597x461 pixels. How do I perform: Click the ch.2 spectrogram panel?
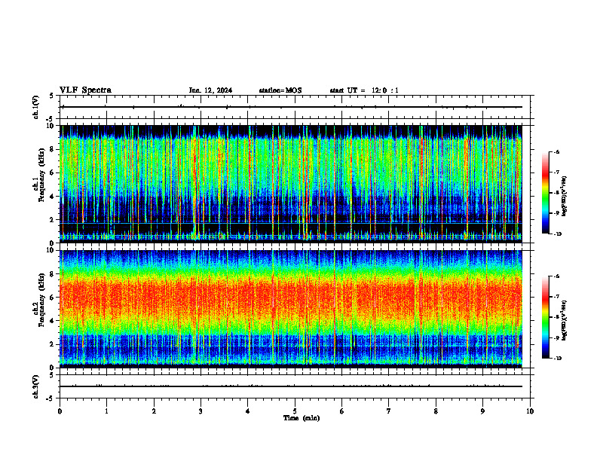click(291, 309)
